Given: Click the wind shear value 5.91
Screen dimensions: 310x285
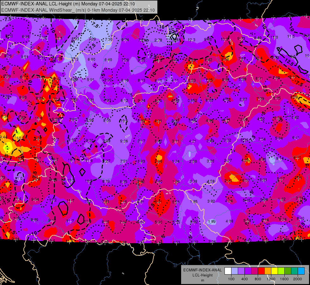Looking at the screenshot, I should pyautogui.click(x=91, y=80).
